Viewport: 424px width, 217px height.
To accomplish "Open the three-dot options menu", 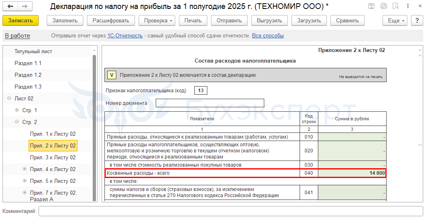I will (407, 6).
